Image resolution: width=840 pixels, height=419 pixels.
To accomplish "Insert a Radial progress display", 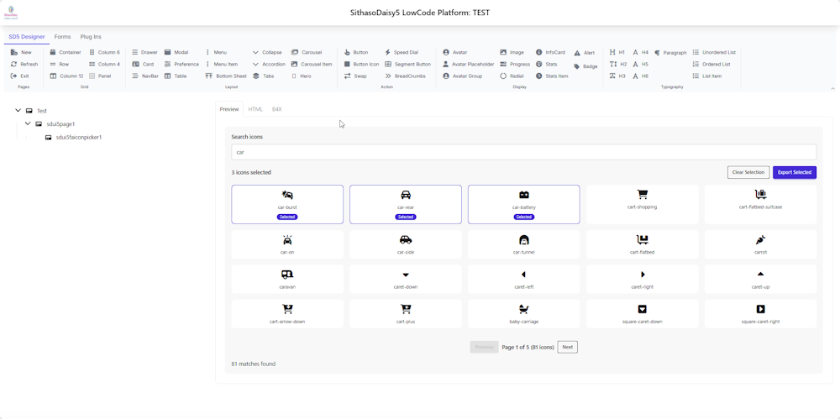I will pyautogui.click(x=512, y=76).
